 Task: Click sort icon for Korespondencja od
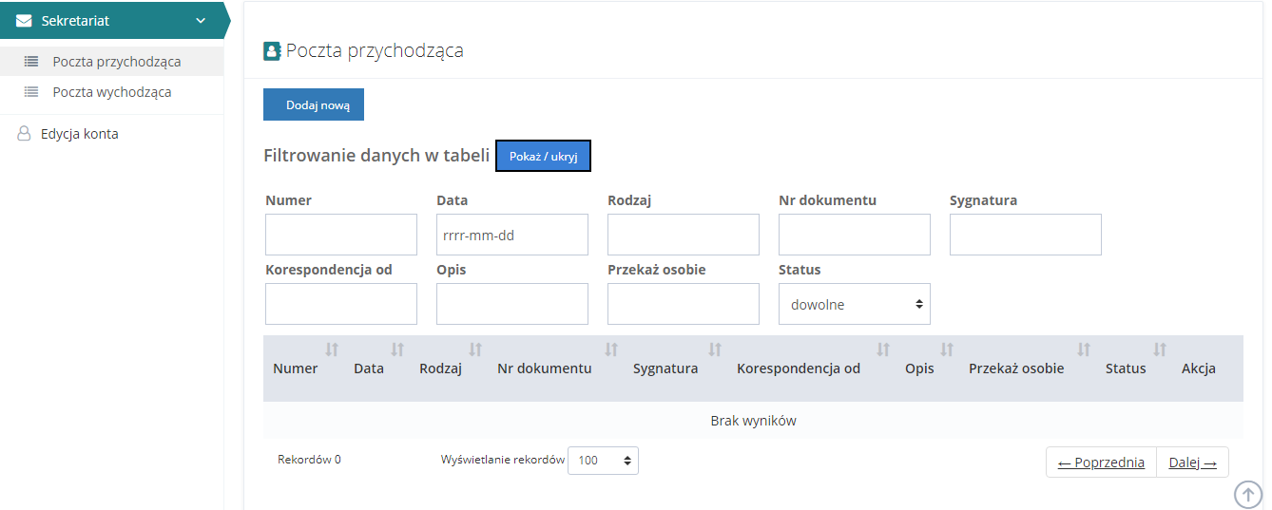883,349
